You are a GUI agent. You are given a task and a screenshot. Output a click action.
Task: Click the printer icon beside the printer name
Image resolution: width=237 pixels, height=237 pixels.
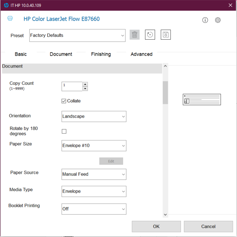click(x=10, y=18)
